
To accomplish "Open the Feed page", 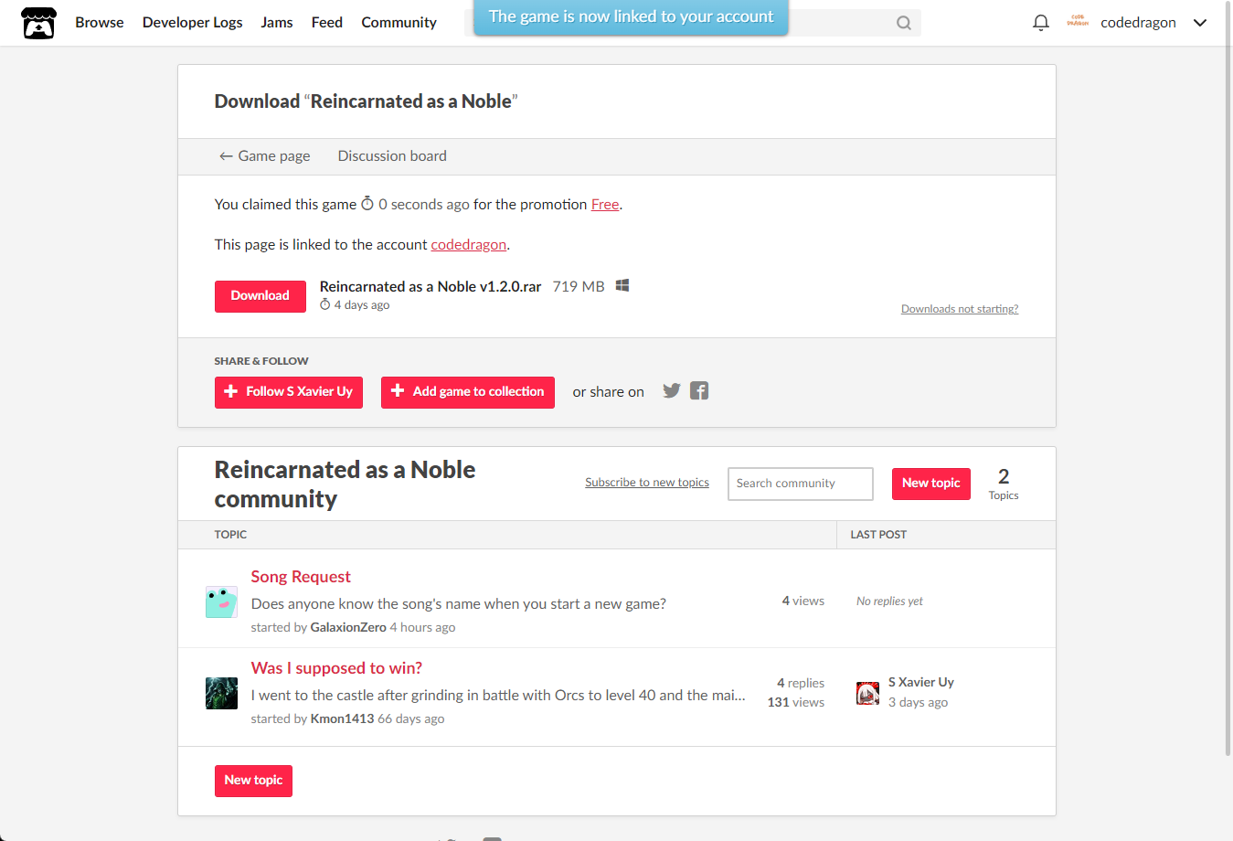I will [327, 23].
